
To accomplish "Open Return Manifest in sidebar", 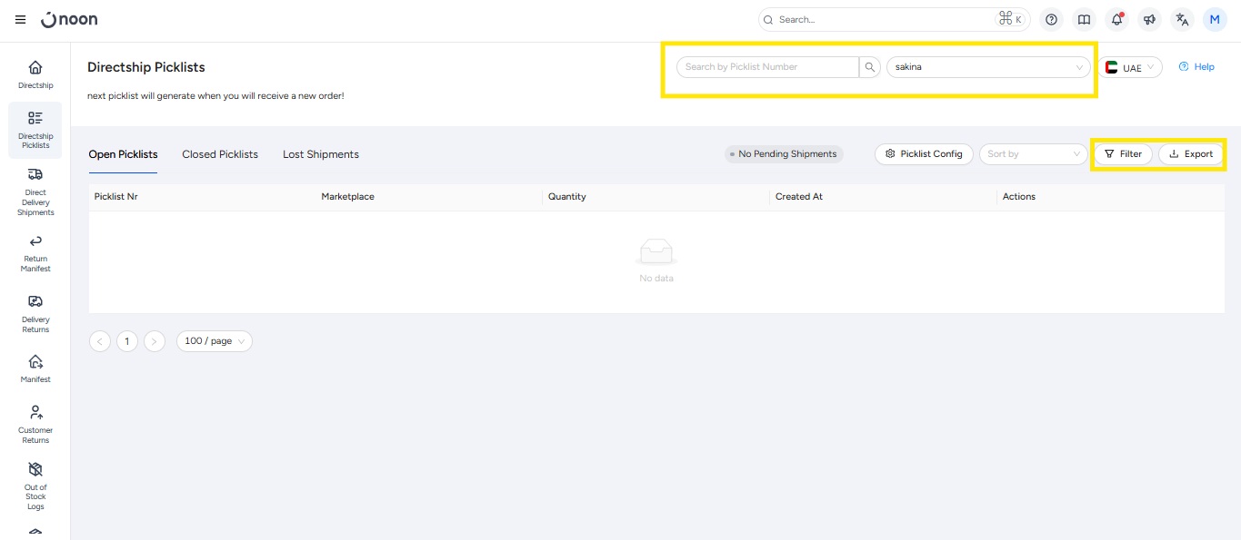I will pyautogui.click(x=35, y=252).
